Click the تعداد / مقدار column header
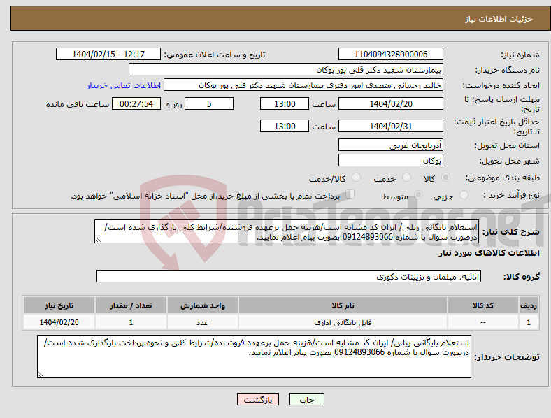Viewport: 551px width, 418px height. point(131,305)
